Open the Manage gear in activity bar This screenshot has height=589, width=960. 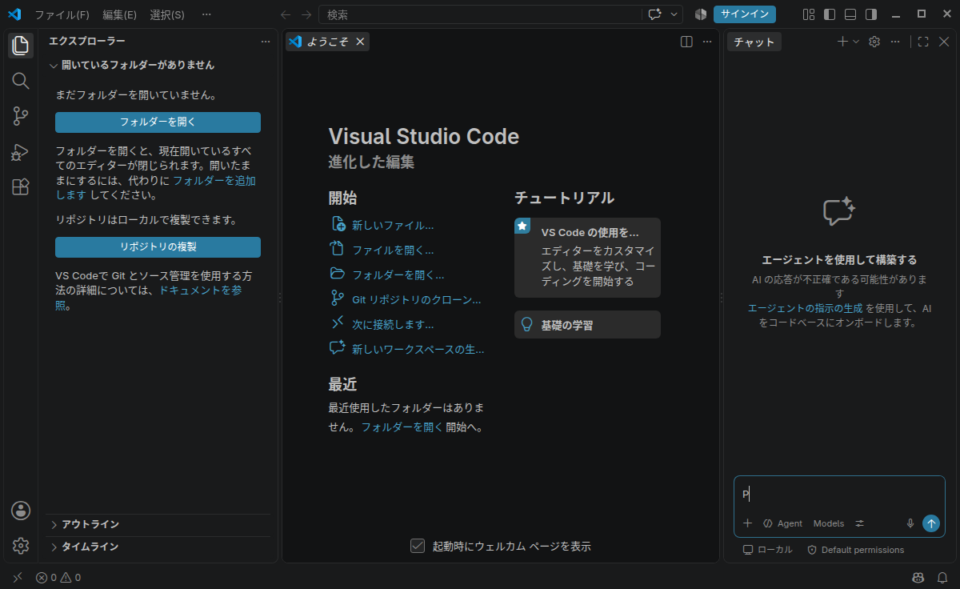point(21,546)
